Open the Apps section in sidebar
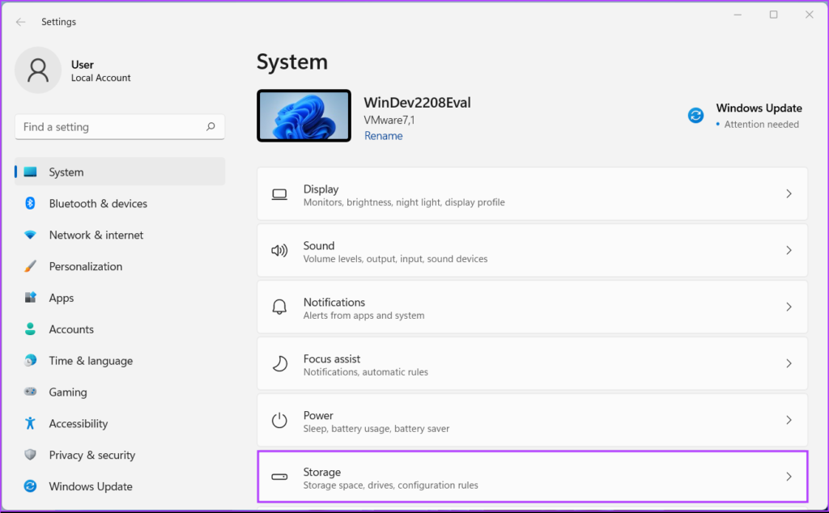The width and height of the screenshot is (829, 513). coord(62,298)
